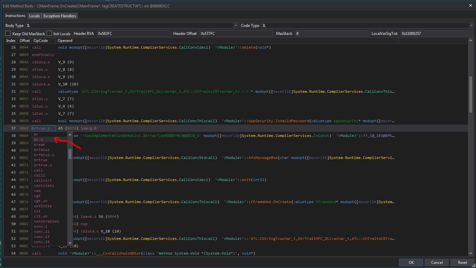This screenshot has width=476, height=268.
Task: Click the opcode list scroll-up arrow
Action: tap(70, 134)
